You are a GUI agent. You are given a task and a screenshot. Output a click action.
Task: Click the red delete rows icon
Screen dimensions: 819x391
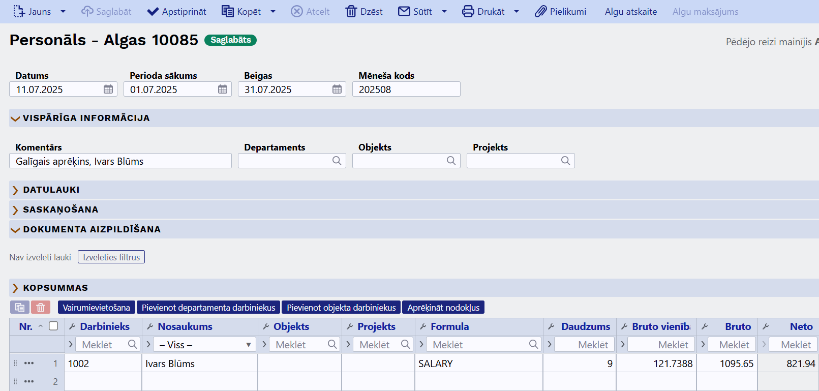coord(41,307)
